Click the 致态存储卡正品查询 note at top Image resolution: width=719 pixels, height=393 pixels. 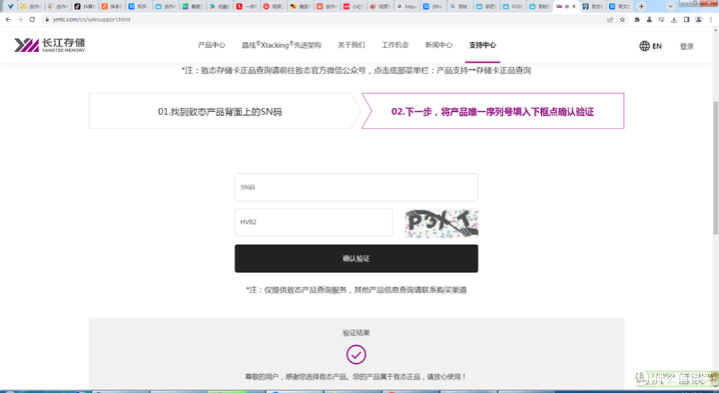pos(356,71)
